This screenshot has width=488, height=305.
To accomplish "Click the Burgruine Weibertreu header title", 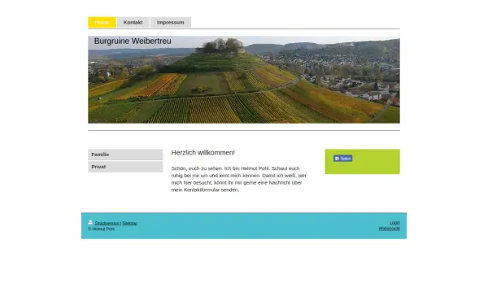I will pos(133,41).
